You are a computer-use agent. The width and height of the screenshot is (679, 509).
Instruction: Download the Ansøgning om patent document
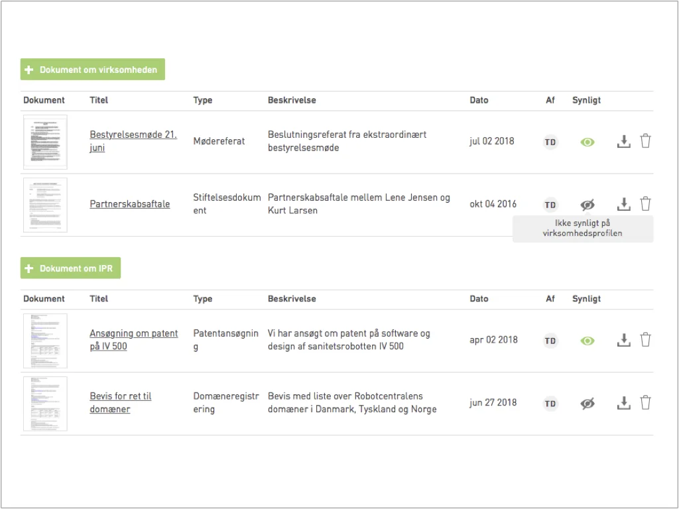click(623, 340)
